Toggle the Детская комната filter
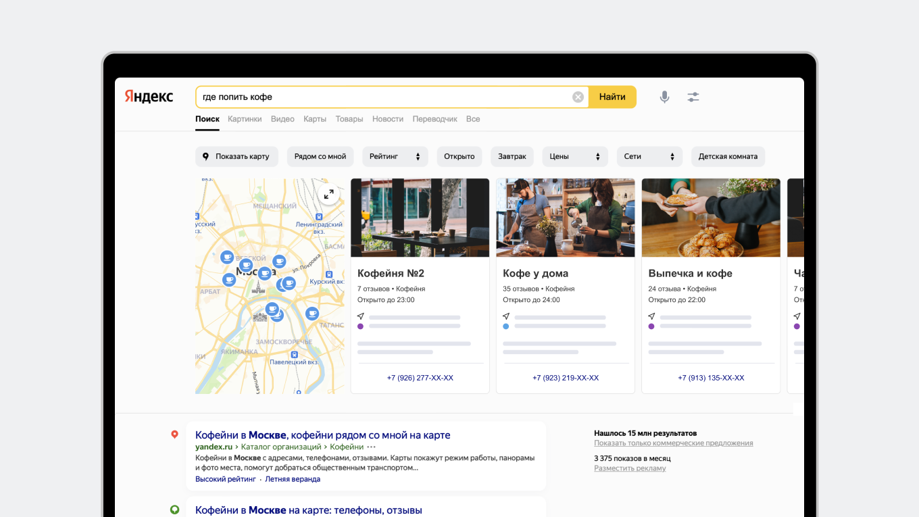The width and height of the screenshot is (919, 517). point(727,157)
